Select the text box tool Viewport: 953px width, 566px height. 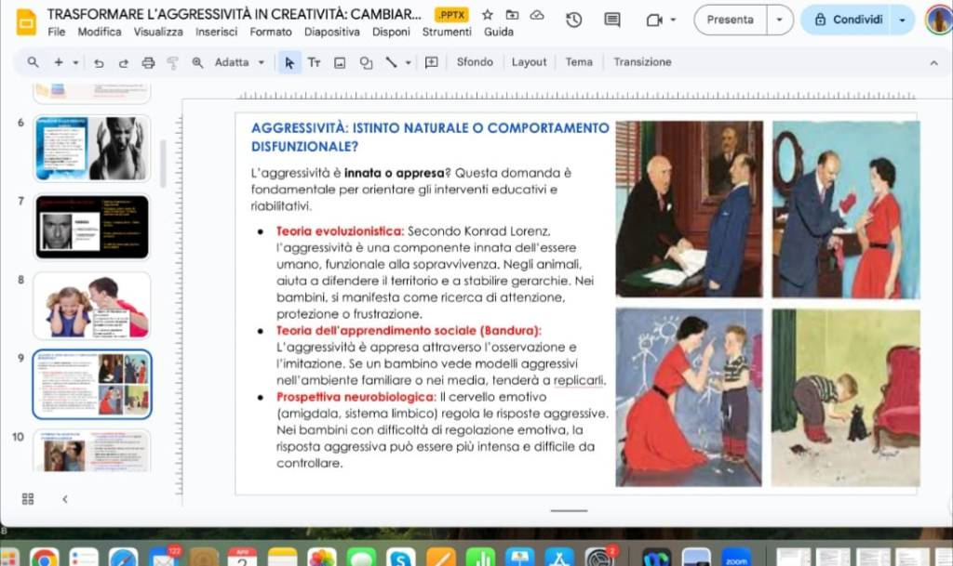pos(315,62)
